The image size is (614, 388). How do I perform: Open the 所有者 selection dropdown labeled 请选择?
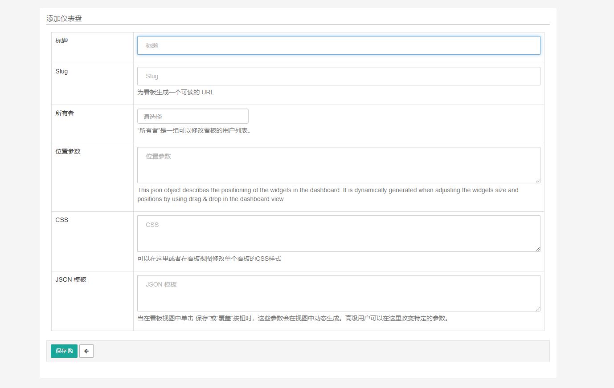[192, 116]
